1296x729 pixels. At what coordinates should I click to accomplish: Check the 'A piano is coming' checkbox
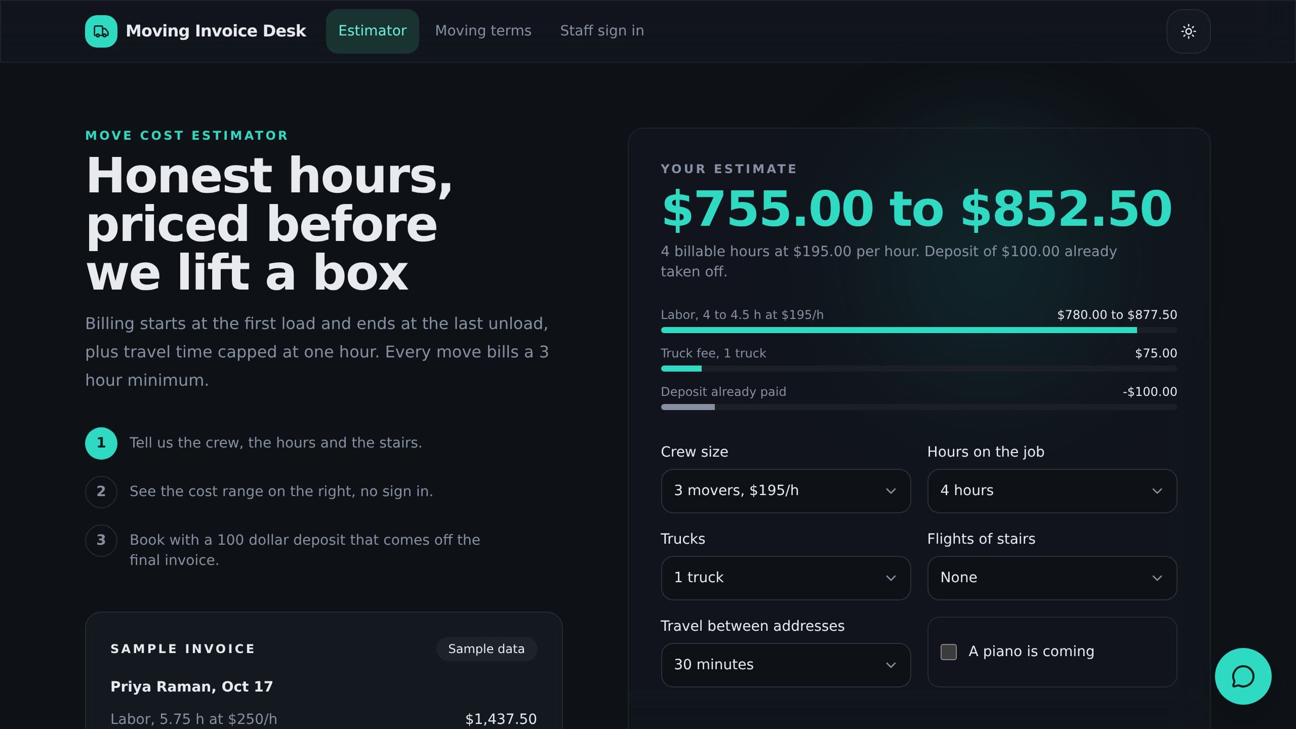tap(948, 652)
